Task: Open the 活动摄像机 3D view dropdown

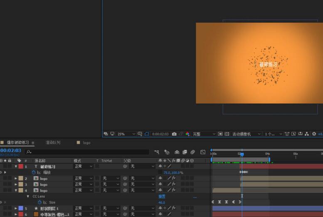Action: (x=247, y=134)
